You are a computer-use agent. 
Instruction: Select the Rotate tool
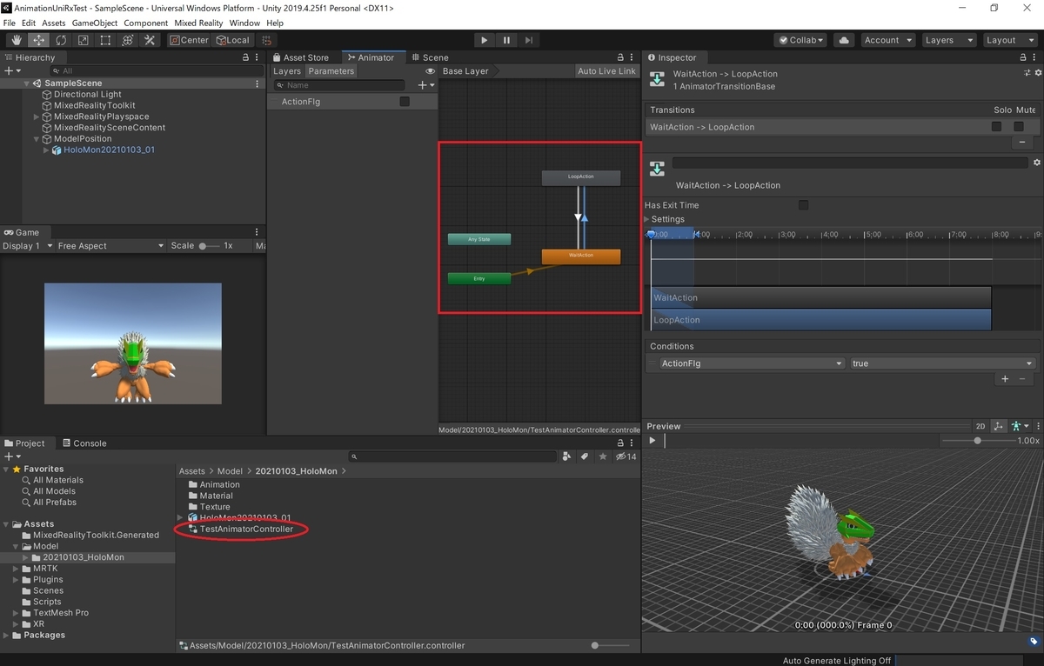61,40
